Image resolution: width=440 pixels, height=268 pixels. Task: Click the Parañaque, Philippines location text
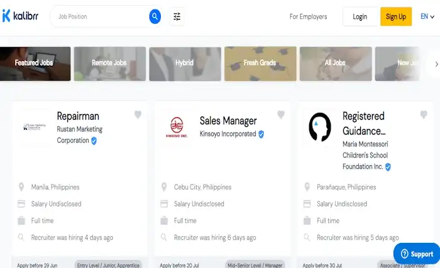(346, 187)
